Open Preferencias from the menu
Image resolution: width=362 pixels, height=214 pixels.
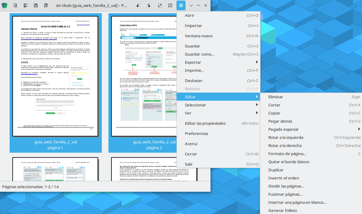[218, 133]
